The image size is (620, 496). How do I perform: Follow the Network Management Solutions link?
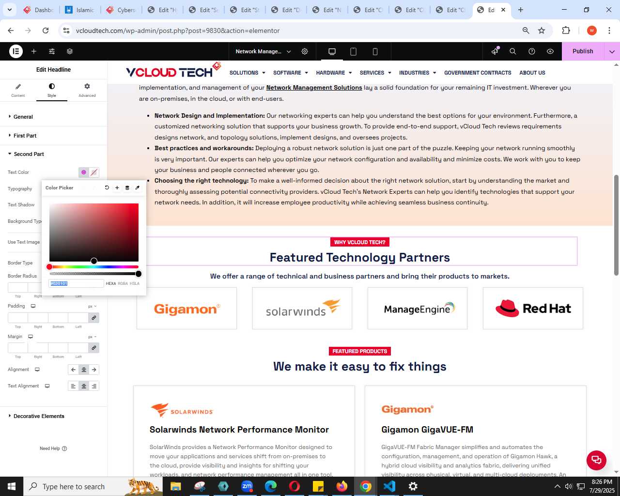314,88
